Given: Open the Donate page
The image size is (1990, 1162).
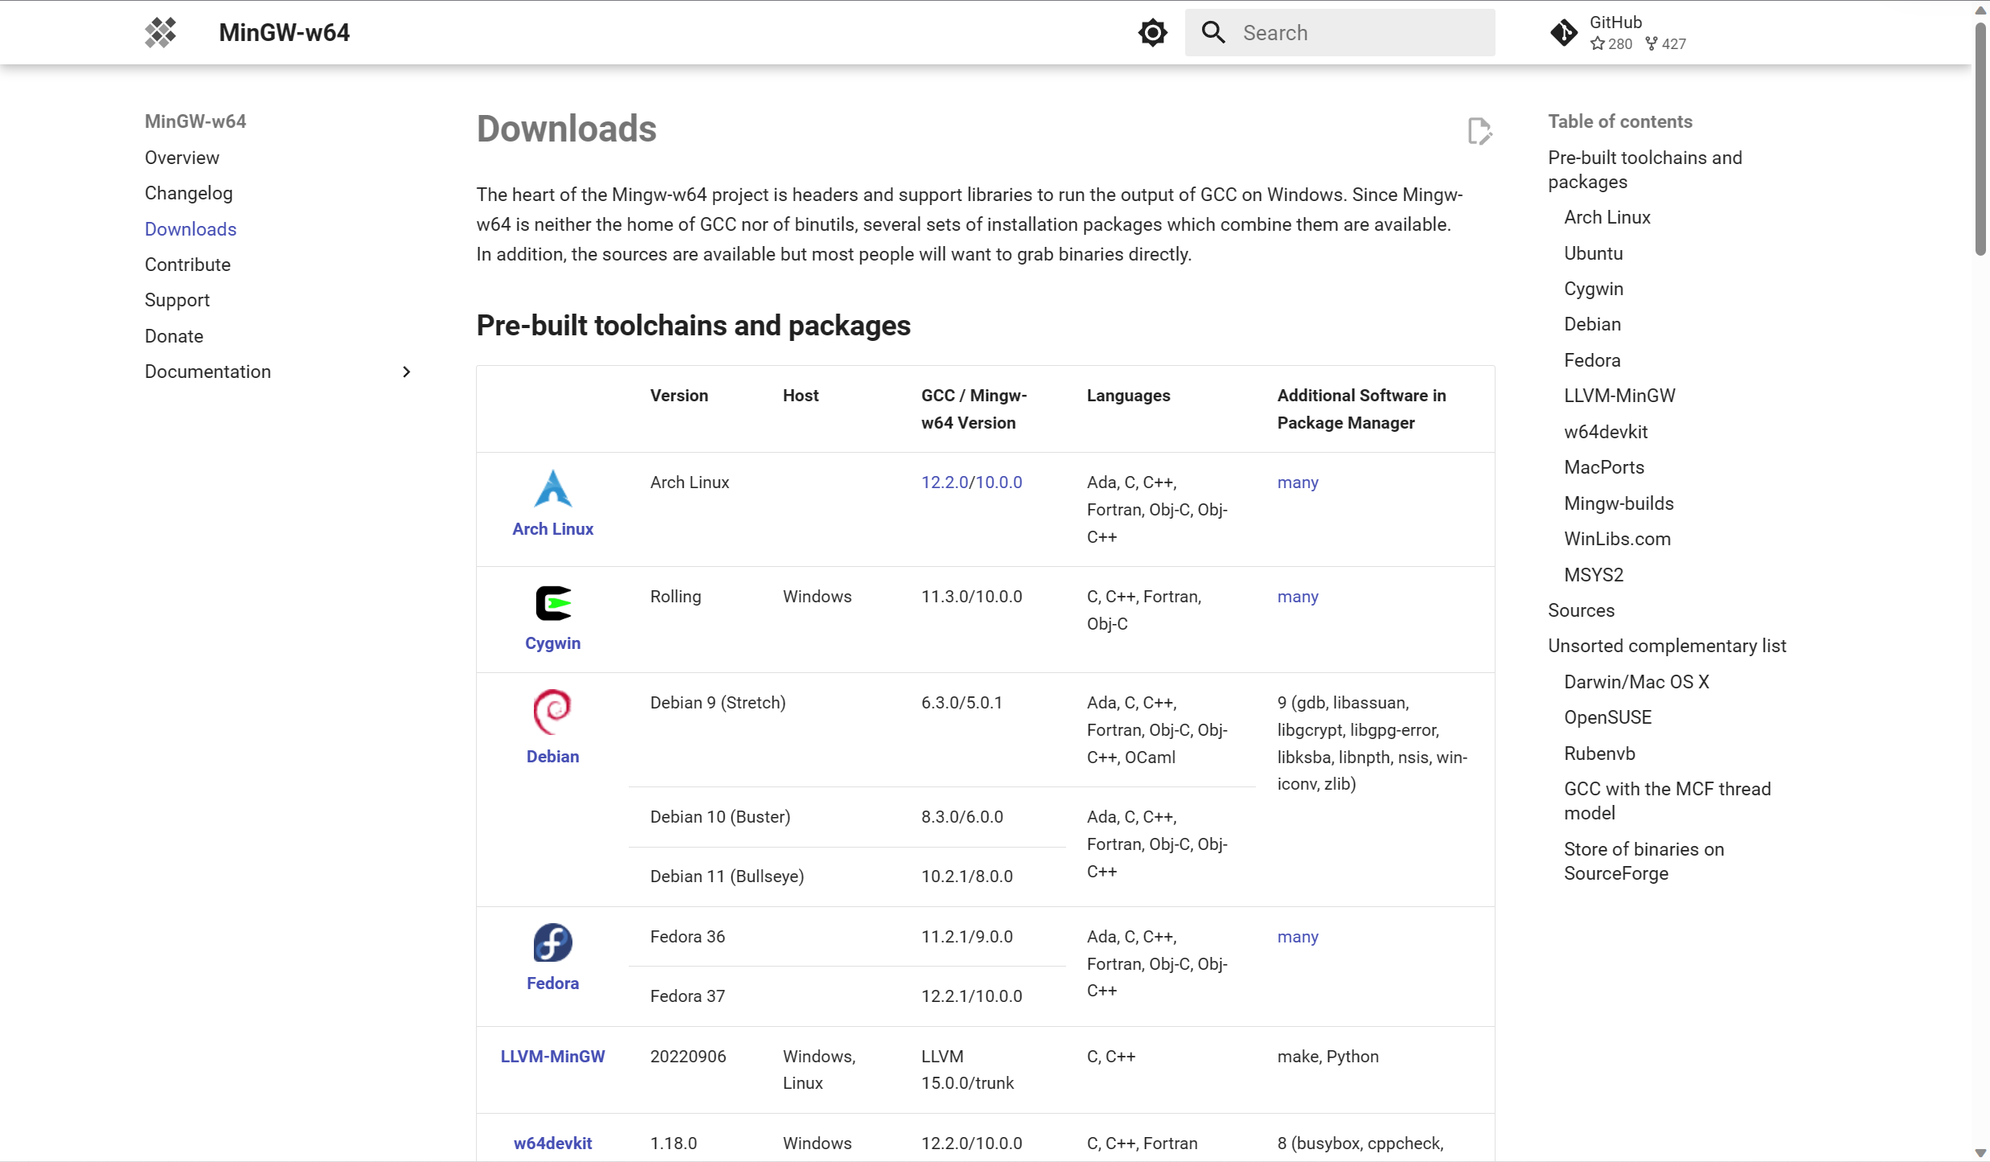Looking at the screenshot, I should (174, 336).
